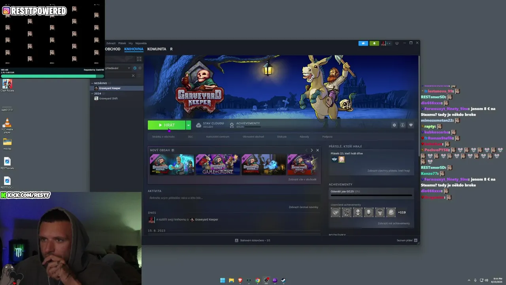
Task: Open KOMUNITA in Steam navigation
Action: tap(157, 49)
